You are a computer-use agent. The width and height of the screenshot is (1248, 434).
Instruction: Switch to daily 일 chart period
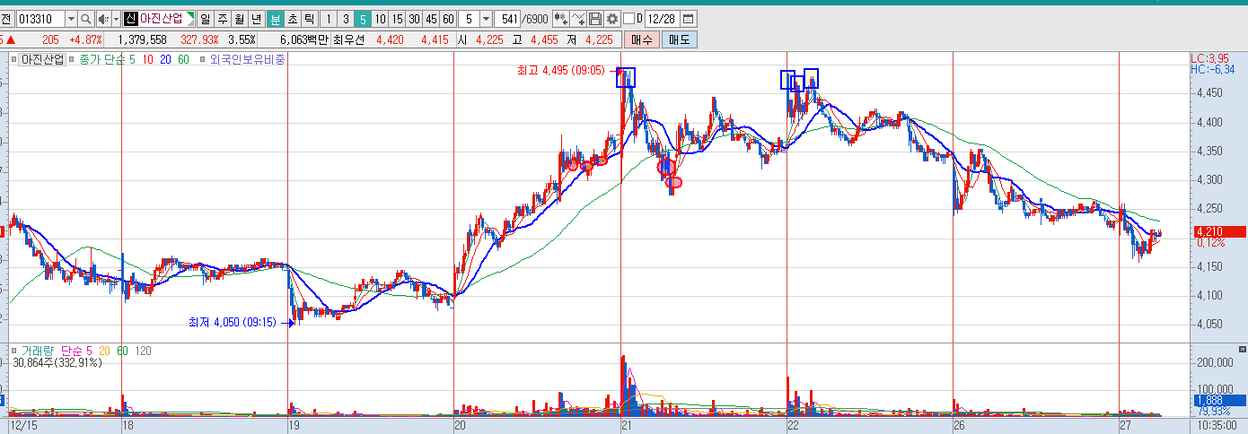[206, 19]
